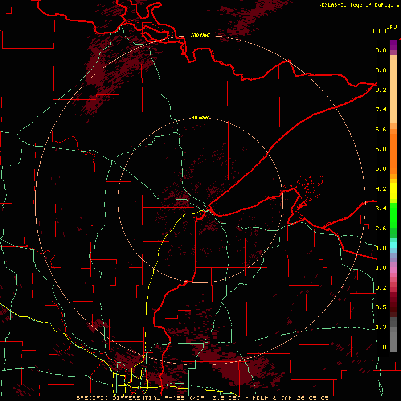Click the 9.8 value on the color scale
Image resolution: width=401 pixels, height=401 pixels.
[x=381, y=50]
